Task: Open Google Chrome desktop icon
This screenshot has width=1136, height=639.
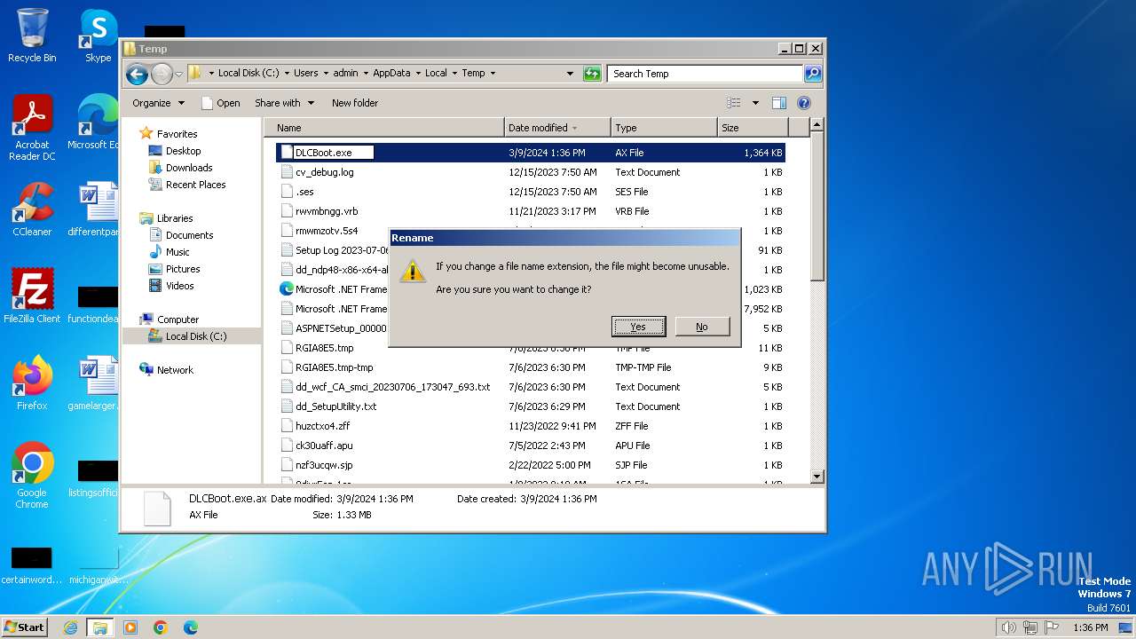Action: click(32, 476)
